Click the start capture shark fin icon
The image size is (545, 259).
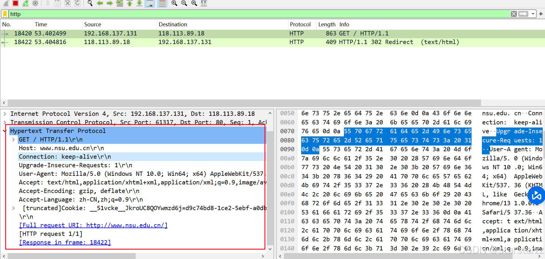tap(6, 3)
